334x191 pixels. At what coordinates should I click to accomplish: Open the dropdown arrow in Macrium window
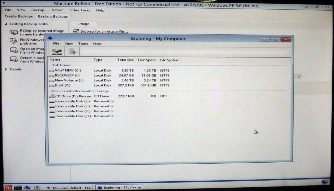299,77
